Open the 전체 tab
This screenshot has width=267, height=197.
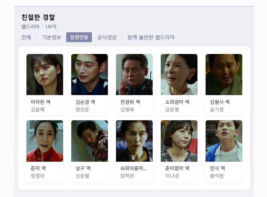click(x=26, y=37)
